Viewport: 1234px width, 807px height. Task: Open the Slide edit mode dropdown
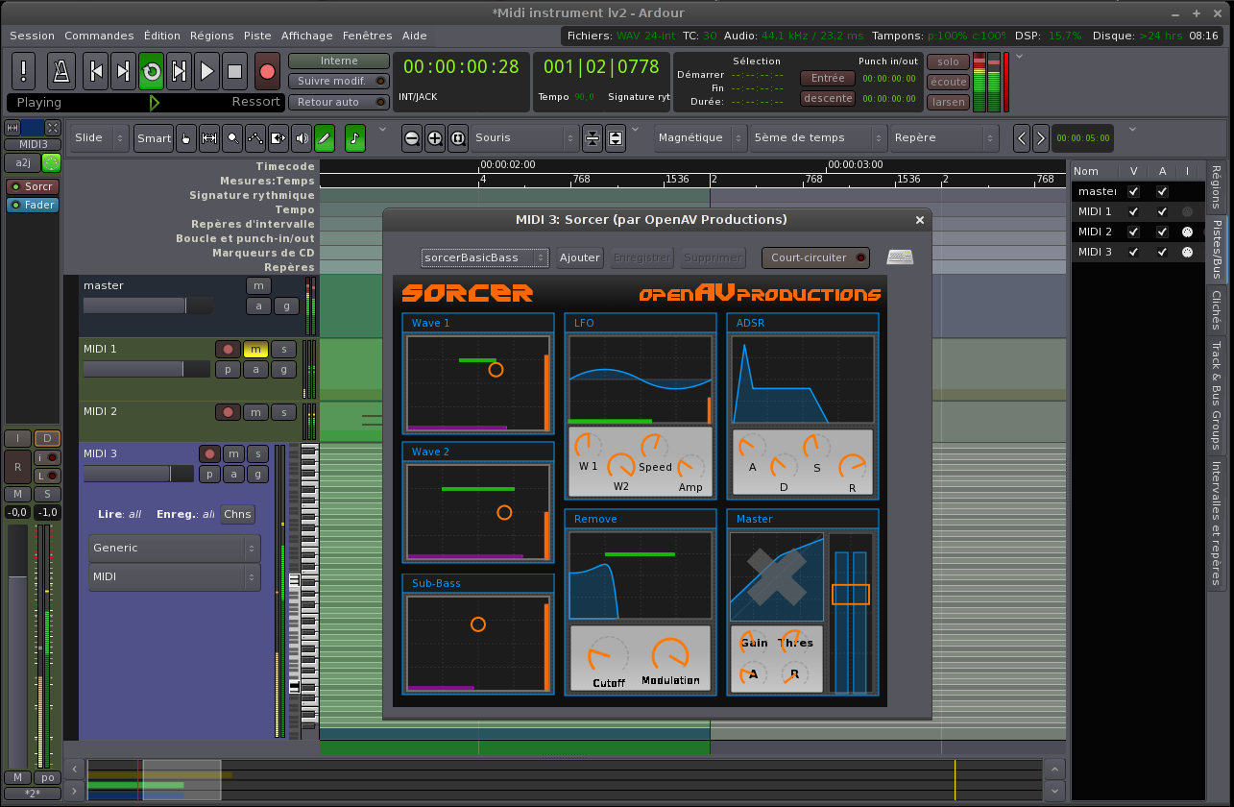(x=100, y=138)
